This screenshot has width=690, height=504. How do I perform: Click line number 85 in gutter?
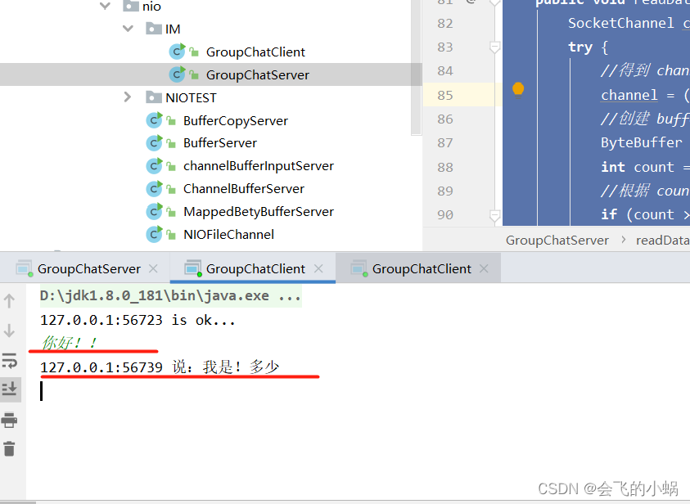[x=445, y=95]
